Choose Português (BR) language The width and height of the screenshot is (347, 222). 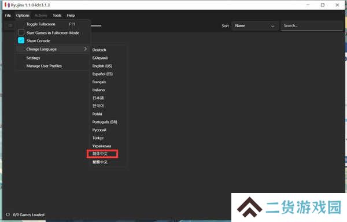105,122
